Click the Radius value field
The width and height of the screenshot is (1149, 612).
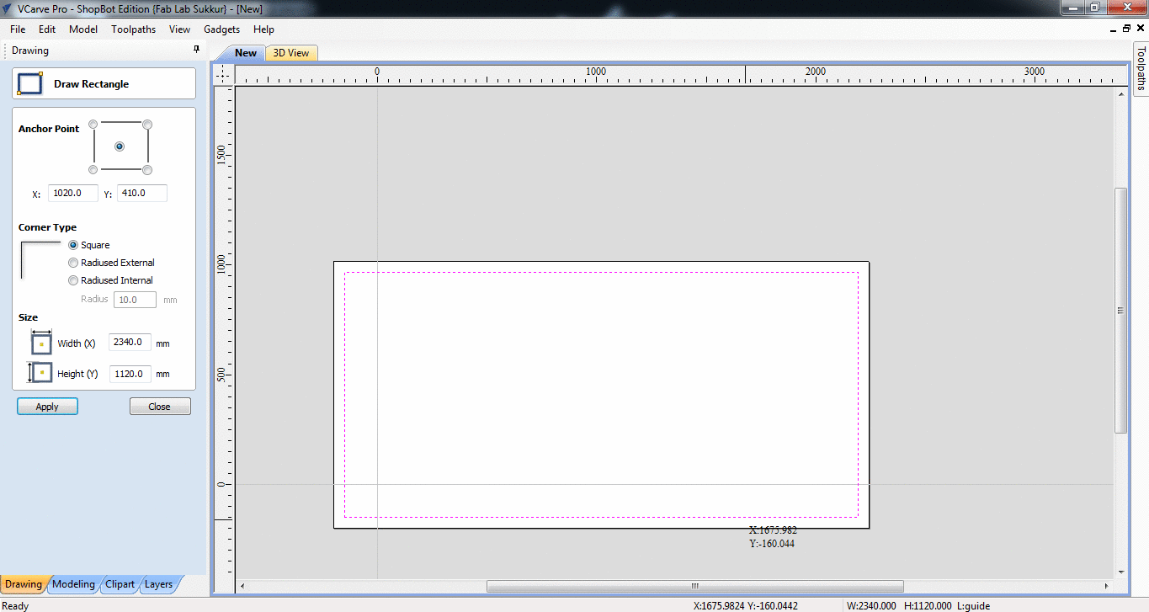[x=135, y=300]
